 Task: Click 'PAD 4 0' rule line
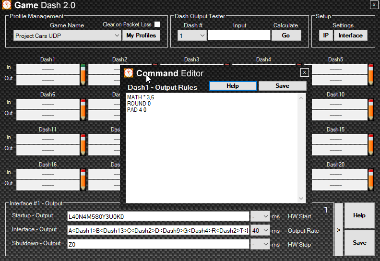[137, 110]
